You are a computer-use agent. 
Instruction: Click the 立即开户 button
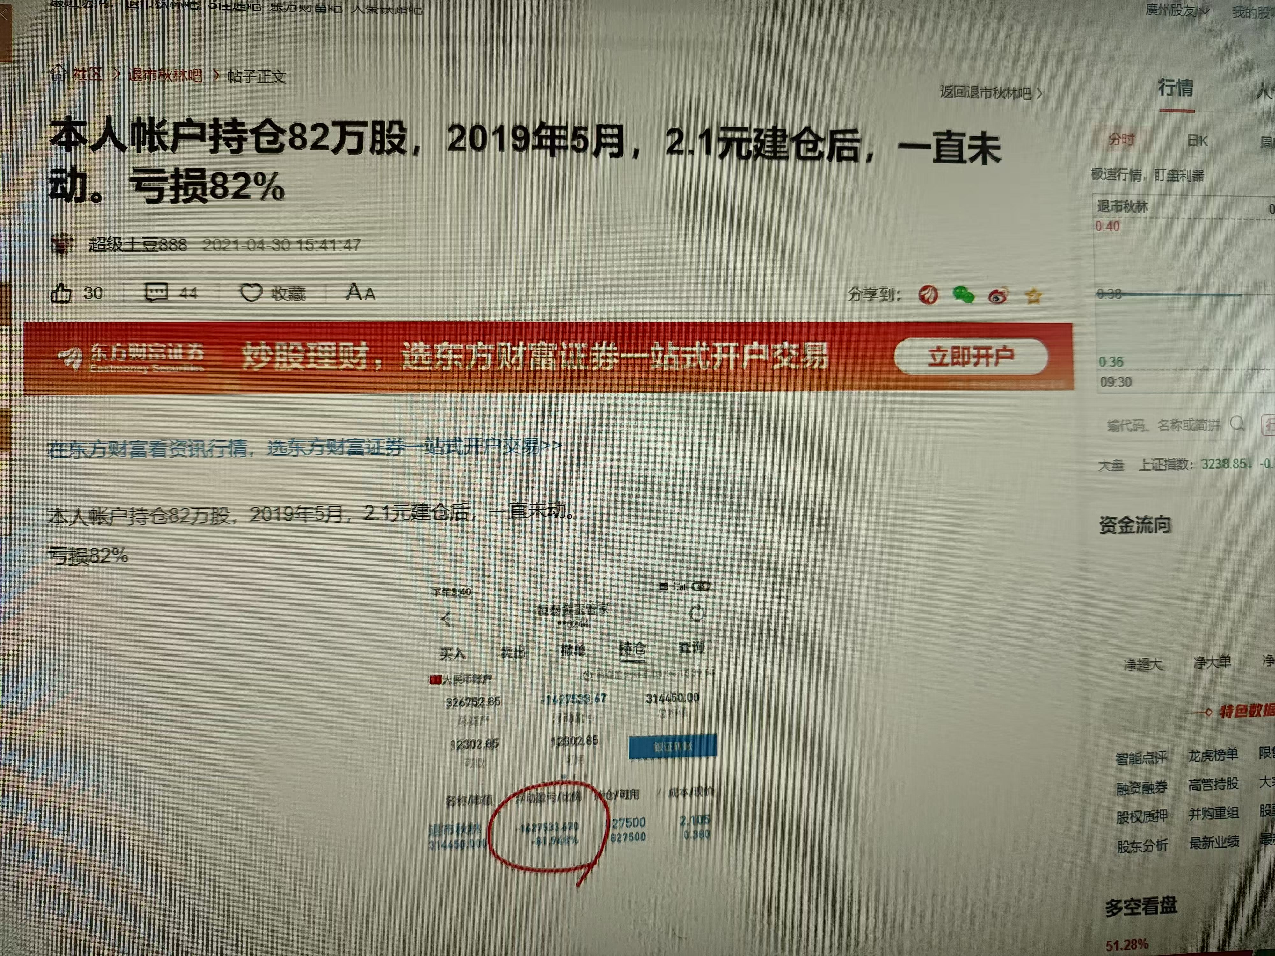pyautogui.click(x=971, y=357)
